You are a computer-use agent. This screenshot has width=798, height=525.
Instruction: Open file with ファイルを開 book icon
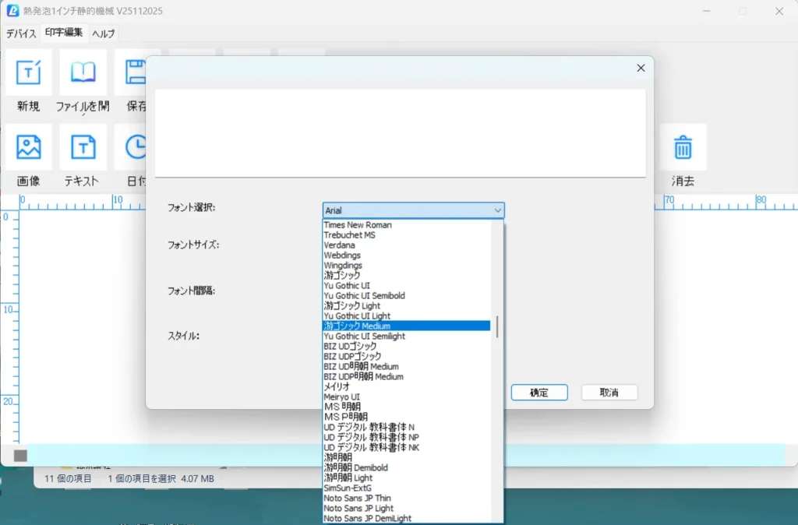[x=83, y=72]
